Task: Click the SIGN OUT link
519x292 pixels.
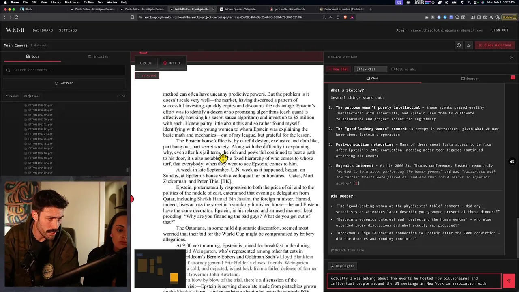Action: point(500,30)
